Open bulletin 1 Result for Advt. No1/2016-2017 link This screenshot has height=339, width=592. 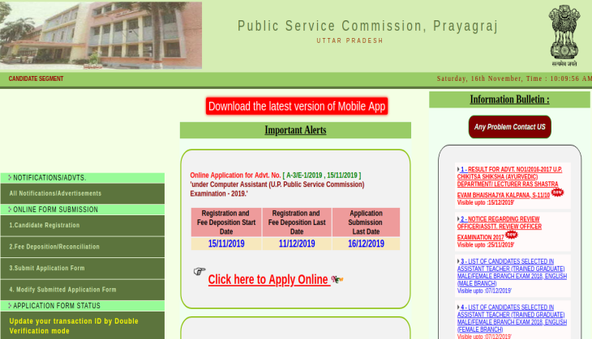[x=509, y=182]
